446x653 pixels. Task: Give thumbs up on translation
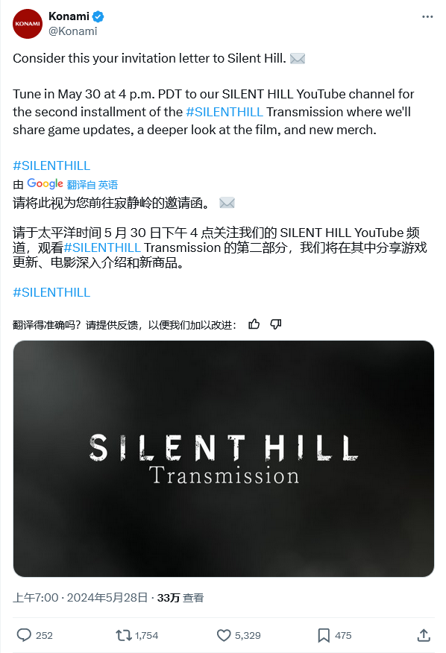(254, 324)
